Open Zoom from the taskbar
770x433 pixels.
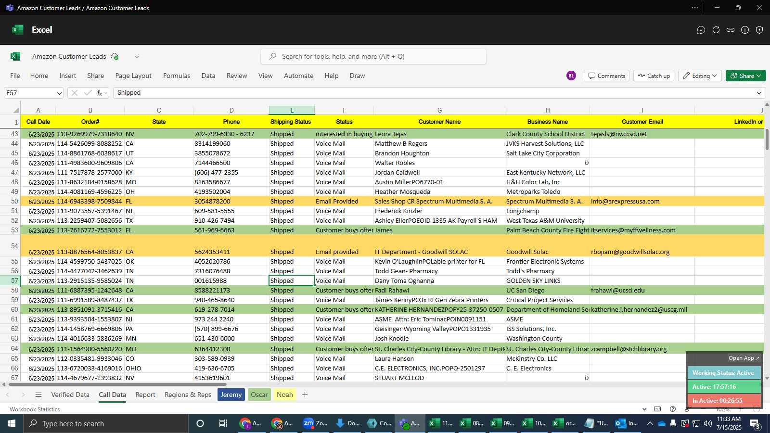(x=315, y=423)
